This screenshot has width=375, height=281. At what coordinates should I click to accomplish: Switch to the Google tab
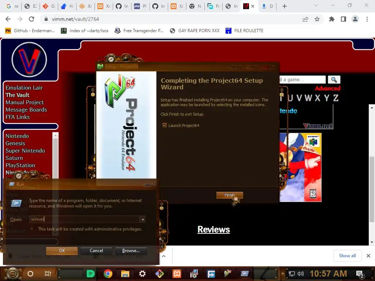(12, 6)
